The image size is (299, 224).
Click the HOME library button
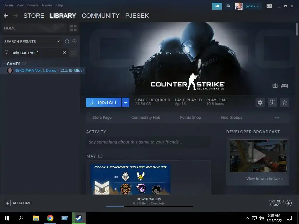pyautogui.click(x=10, y=28)
